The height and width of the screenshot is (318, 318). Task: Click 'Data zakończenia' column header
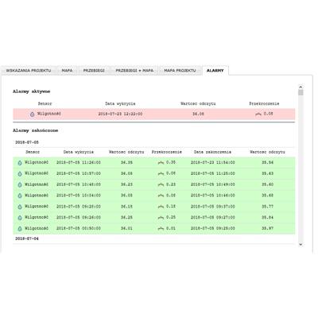[x=212, y=152]
